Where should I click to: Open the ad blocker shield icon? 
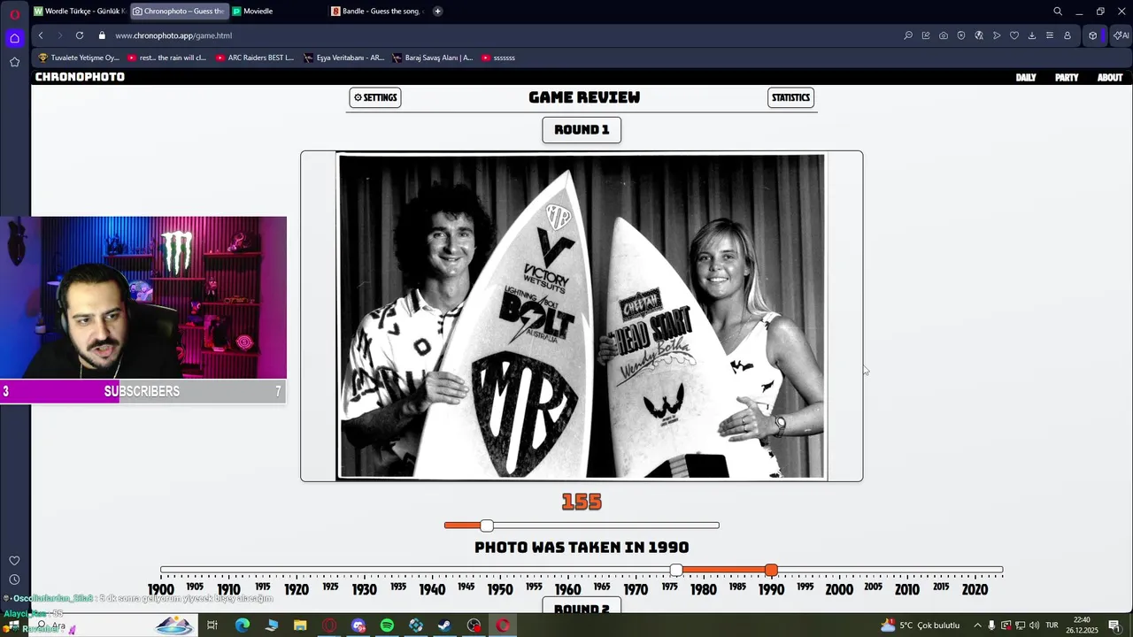961,35
